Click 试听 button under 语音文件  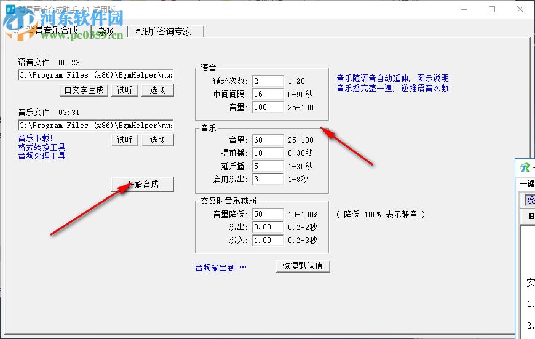coord(125,90)
